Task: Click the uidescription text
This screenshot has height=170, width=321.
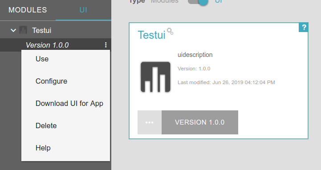Action: pos(195,55)
